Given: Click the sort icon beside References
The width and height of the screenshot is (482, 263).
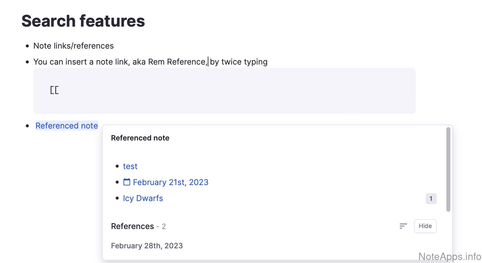Looking at the screenshot, I should (403, 226).
